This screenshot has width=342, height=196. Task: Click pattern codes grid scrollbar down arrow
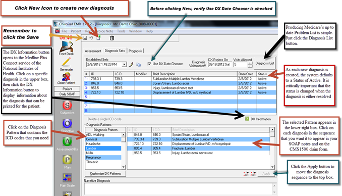pos(272,167)
